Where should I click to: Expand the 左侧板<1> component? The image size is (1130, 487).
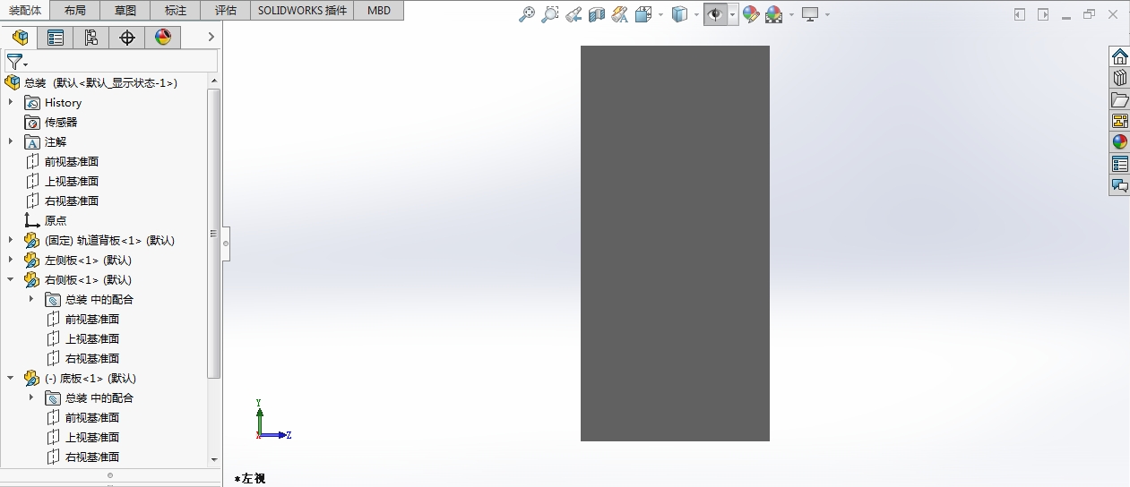point(11,260)
